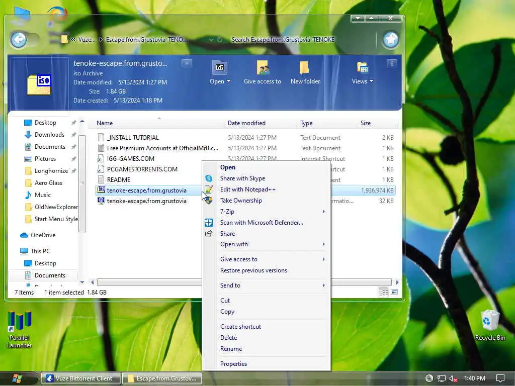Click the Back navigation arrow button
The height and width of the screenshot is (386, 515).
tap(19, 40)
